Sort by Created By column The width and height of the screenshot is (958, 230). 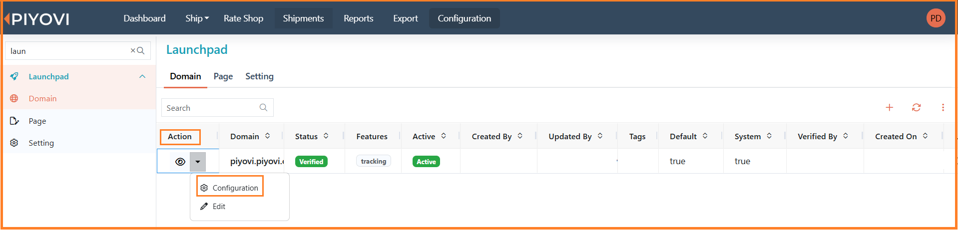coord(520,136)
